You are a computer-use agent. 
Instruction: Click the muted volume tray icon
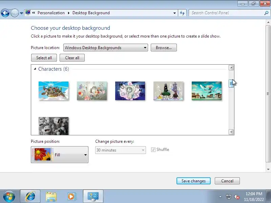236,197
